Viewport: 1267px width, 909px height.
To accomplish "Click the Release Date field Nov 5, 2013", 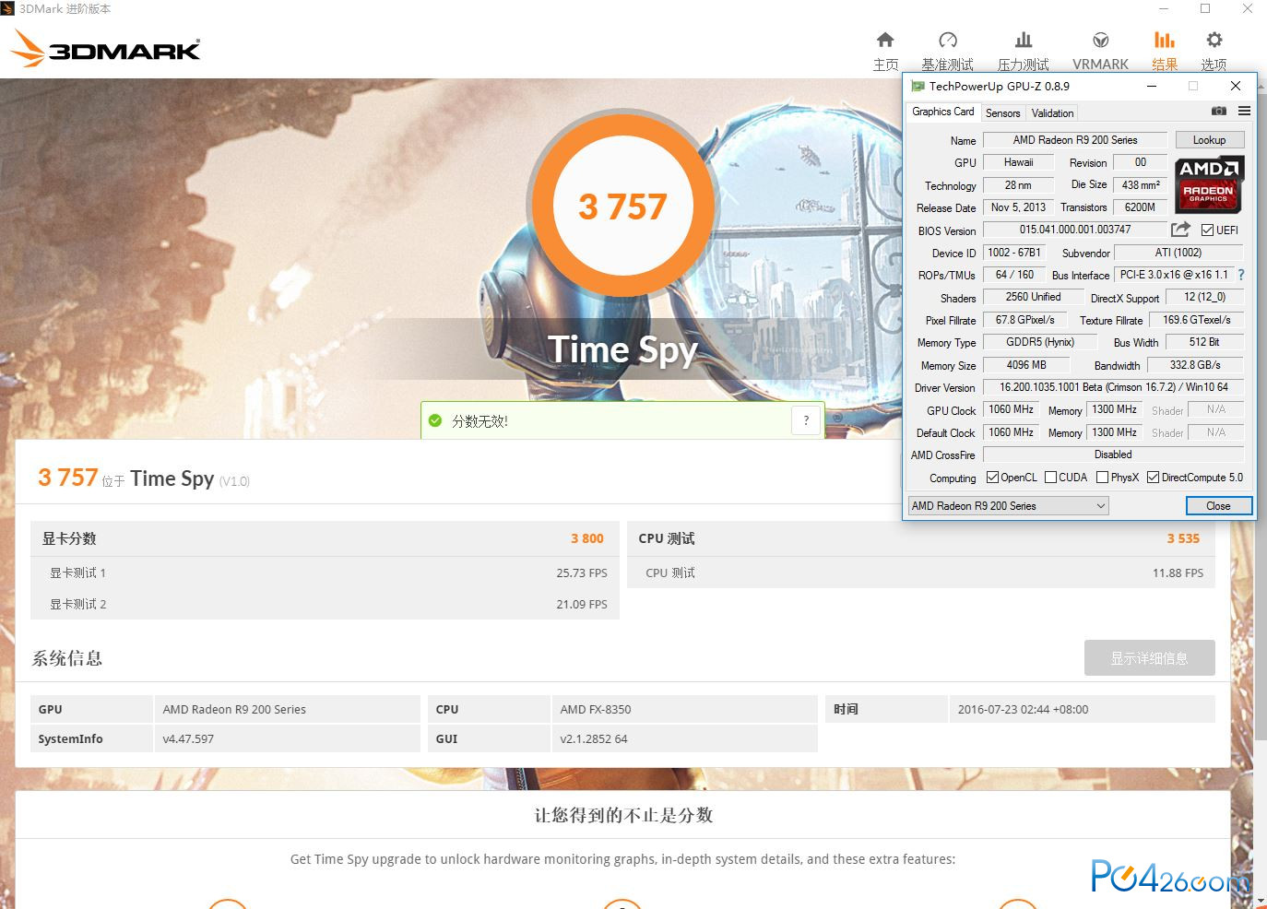I will coord(1018,207).
